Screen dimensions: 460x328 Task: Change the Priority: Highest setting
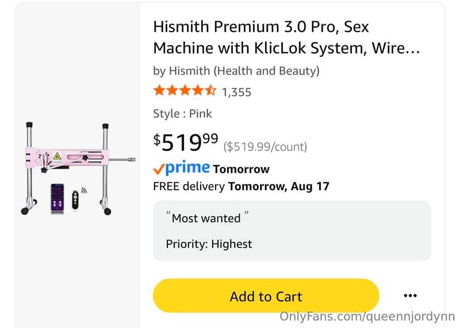[209, 244]
